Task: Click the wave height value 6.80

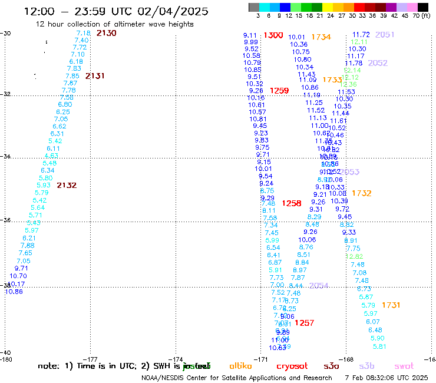Action: tap(65, 104)
